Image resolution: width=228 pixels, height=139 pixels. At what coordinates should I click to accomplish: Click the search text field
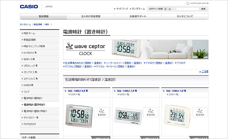click(187, 9)
